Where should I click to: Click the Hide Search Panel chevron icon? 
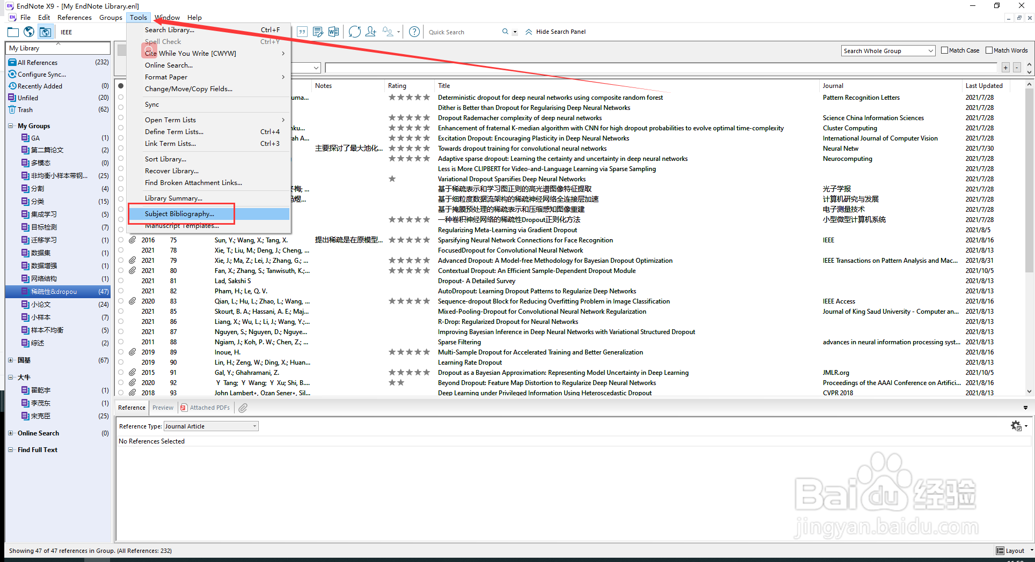[x=529, y=32]
